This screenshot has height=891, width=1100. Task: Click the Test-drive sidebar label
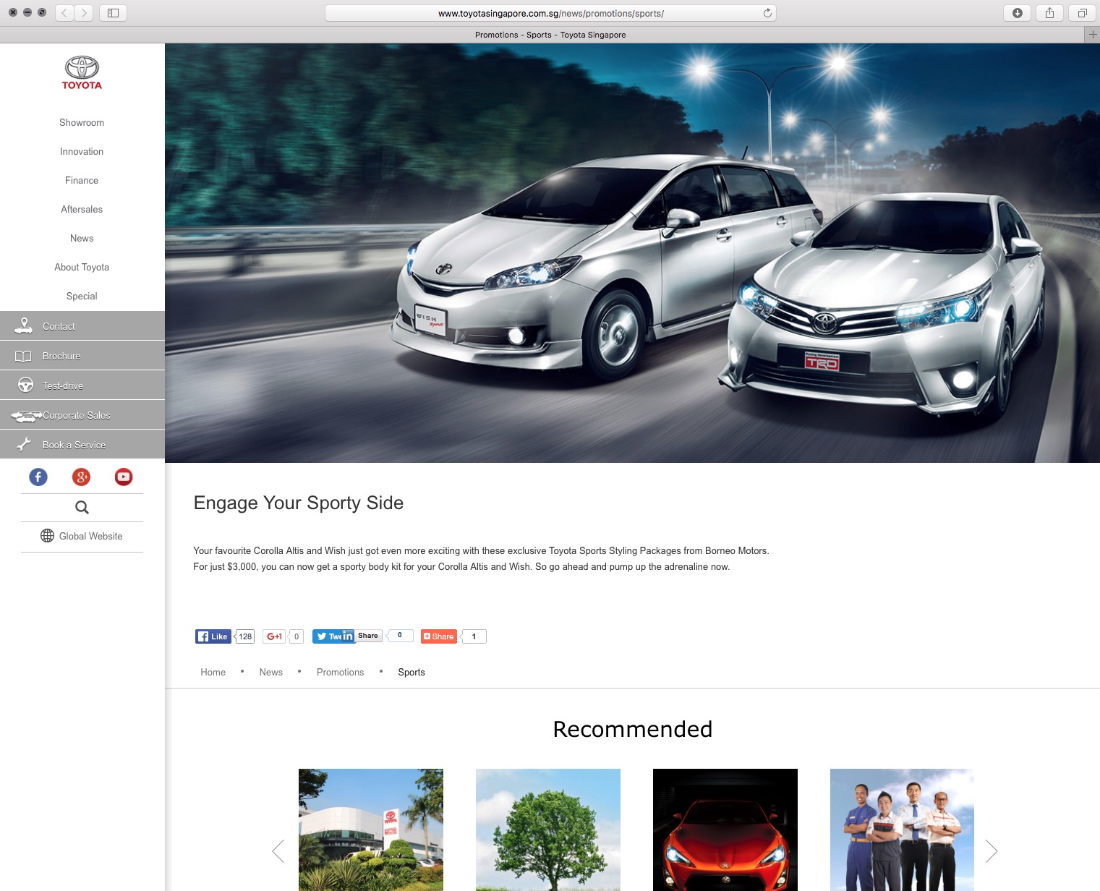click(63, 385)
